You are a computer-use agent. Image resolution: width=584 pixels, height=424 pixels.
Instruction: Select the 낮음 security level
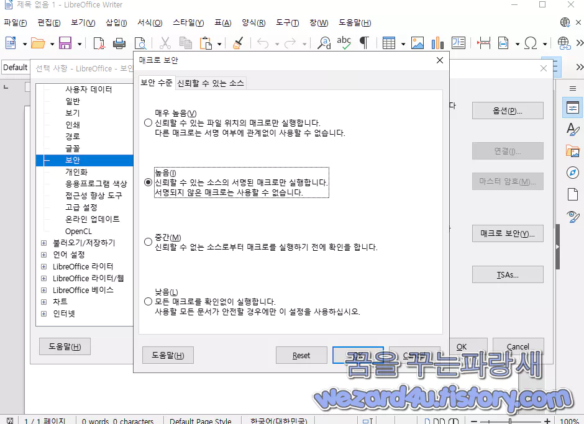[147, 301]
